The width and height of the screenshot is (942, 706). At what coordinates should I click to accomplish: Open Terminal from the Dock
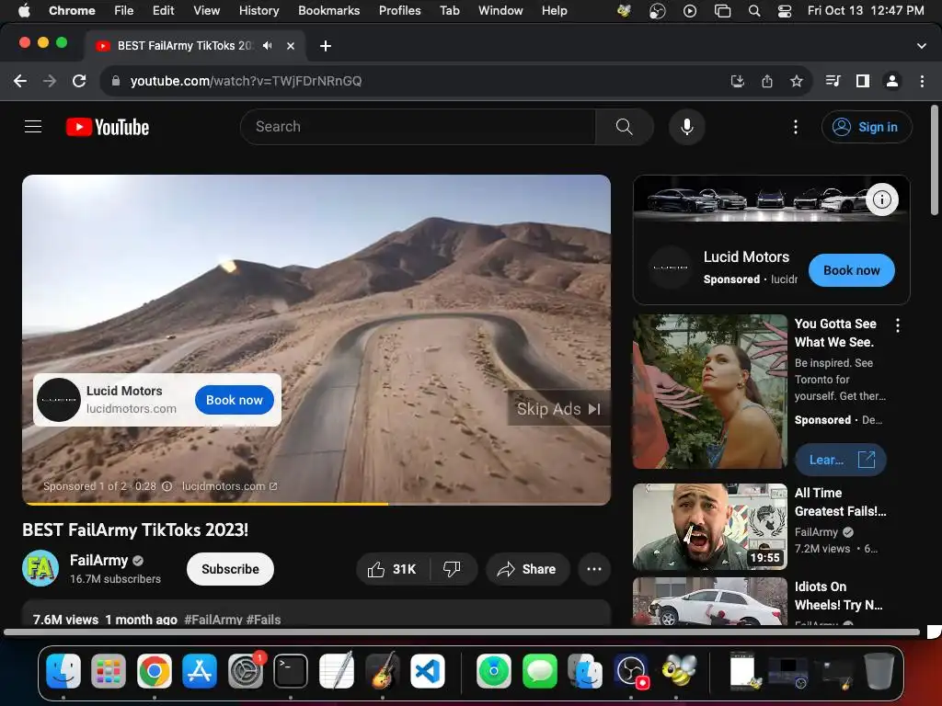(x=291, y=670)
